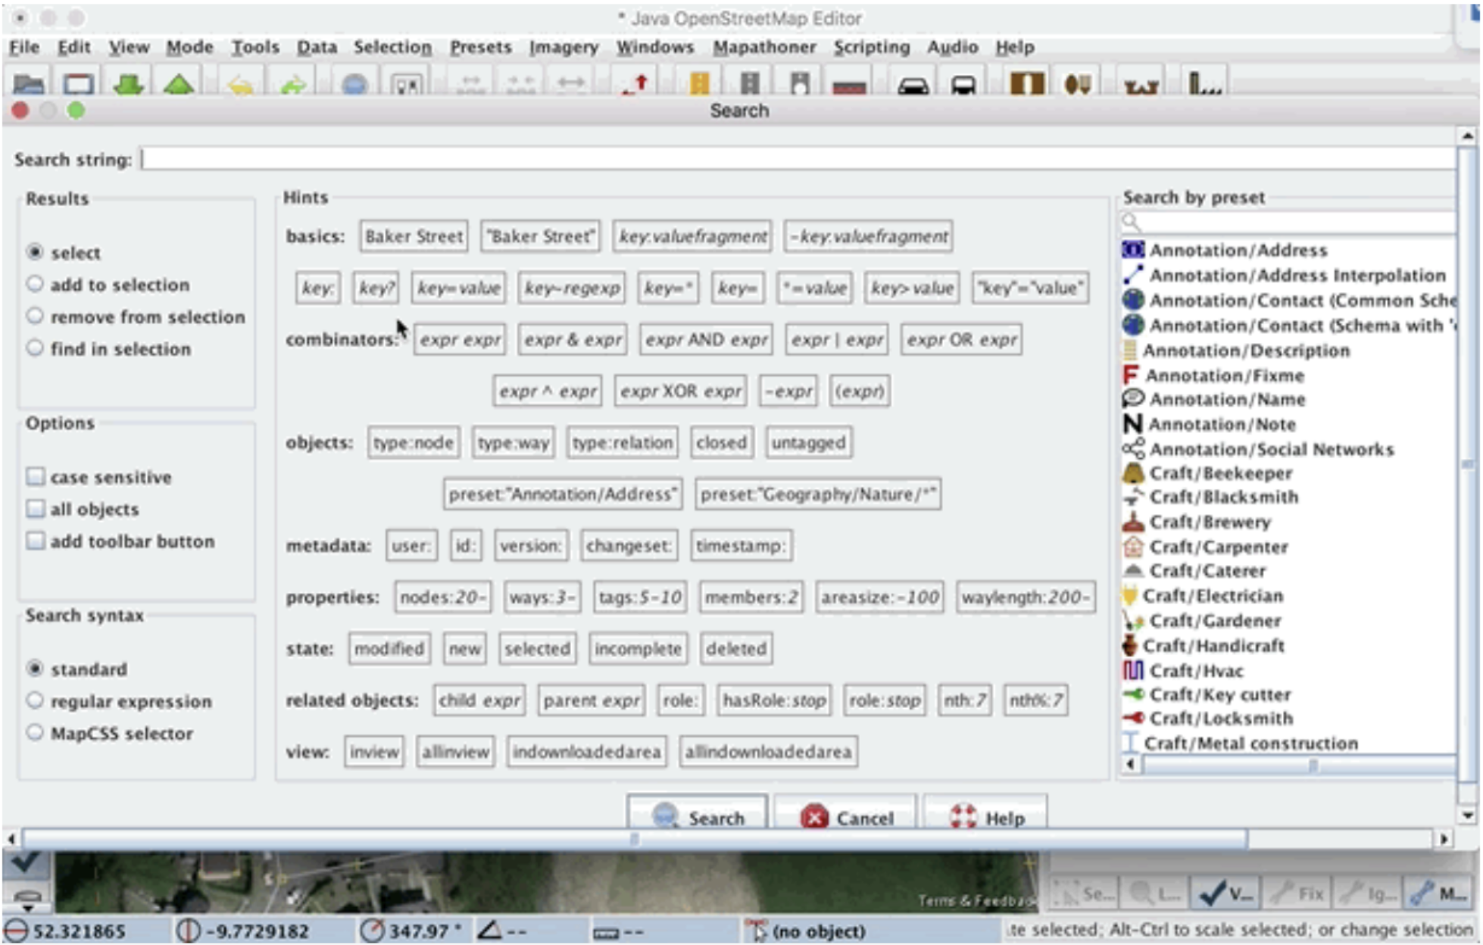
Task: Insert the 'expr AND expr' hint
Action: (706, 339)
